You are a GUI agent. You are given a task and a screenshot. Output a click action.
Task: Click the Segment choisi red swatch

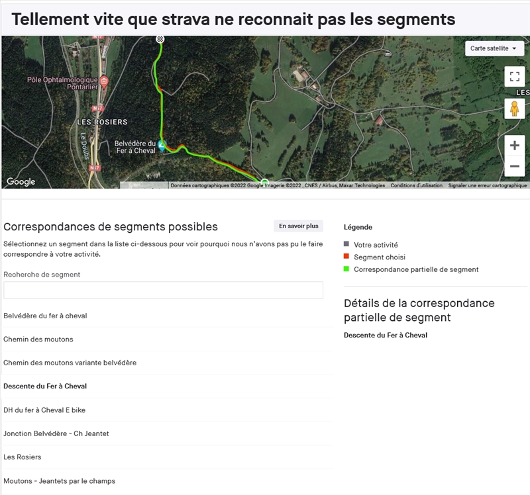click(346, 256)
